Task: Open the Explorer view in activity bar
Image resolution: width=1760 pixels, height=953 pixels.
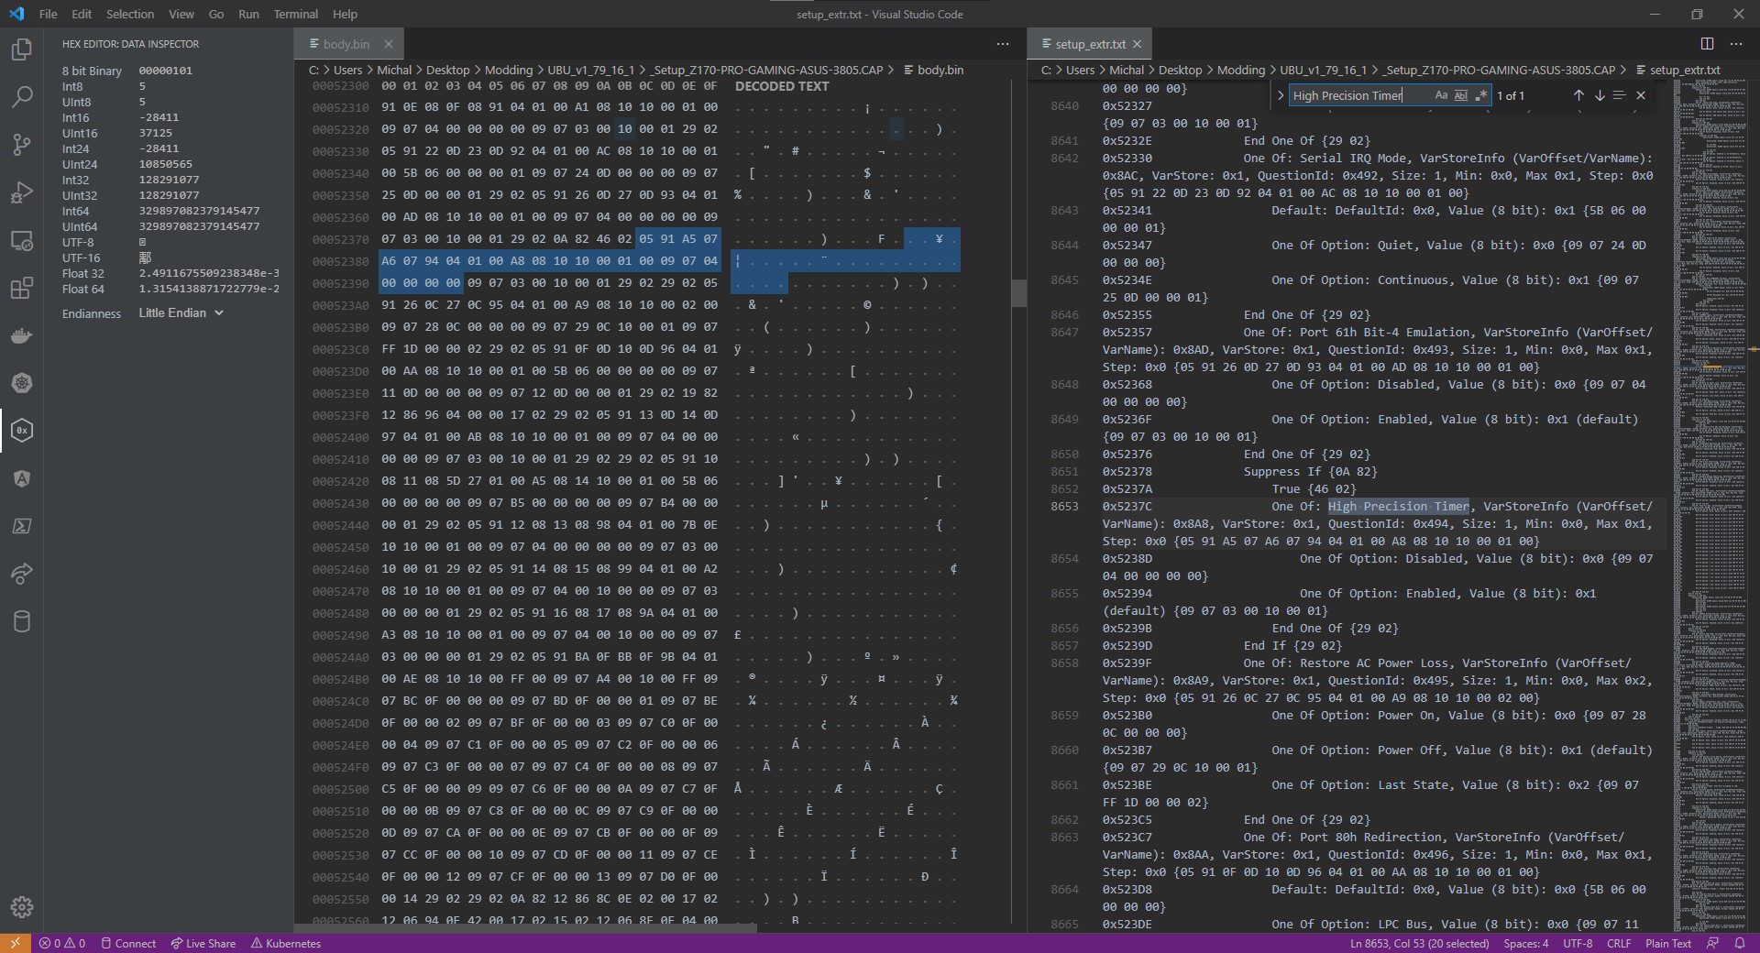Action: [x=22, y=49]
